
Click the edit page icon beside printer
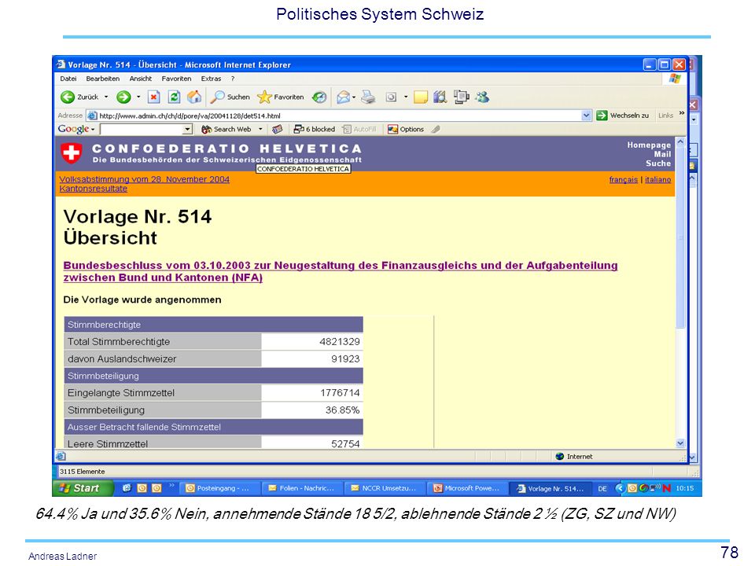click(391, 97)
